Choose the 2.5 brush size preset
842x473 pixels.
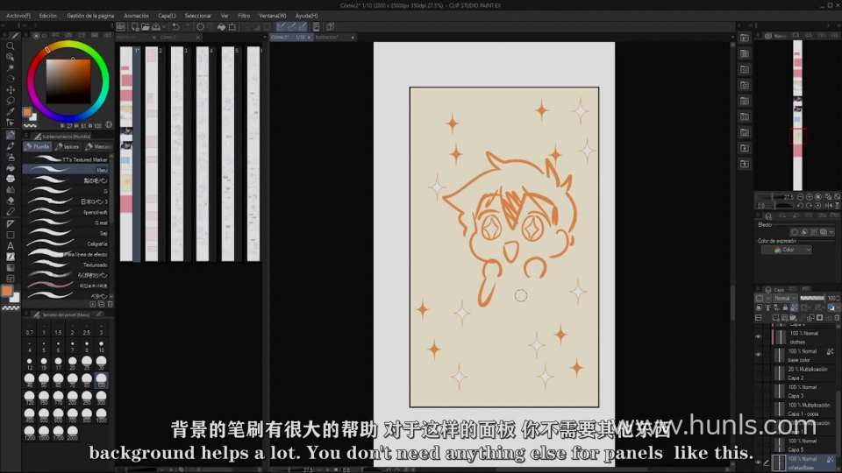(x=87, y=329)
